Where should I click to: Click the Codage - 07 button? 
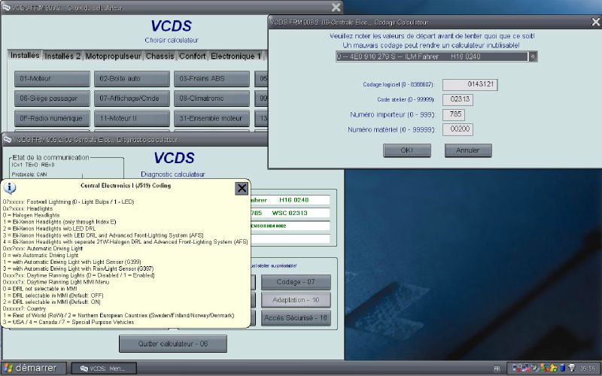point(296,282)
